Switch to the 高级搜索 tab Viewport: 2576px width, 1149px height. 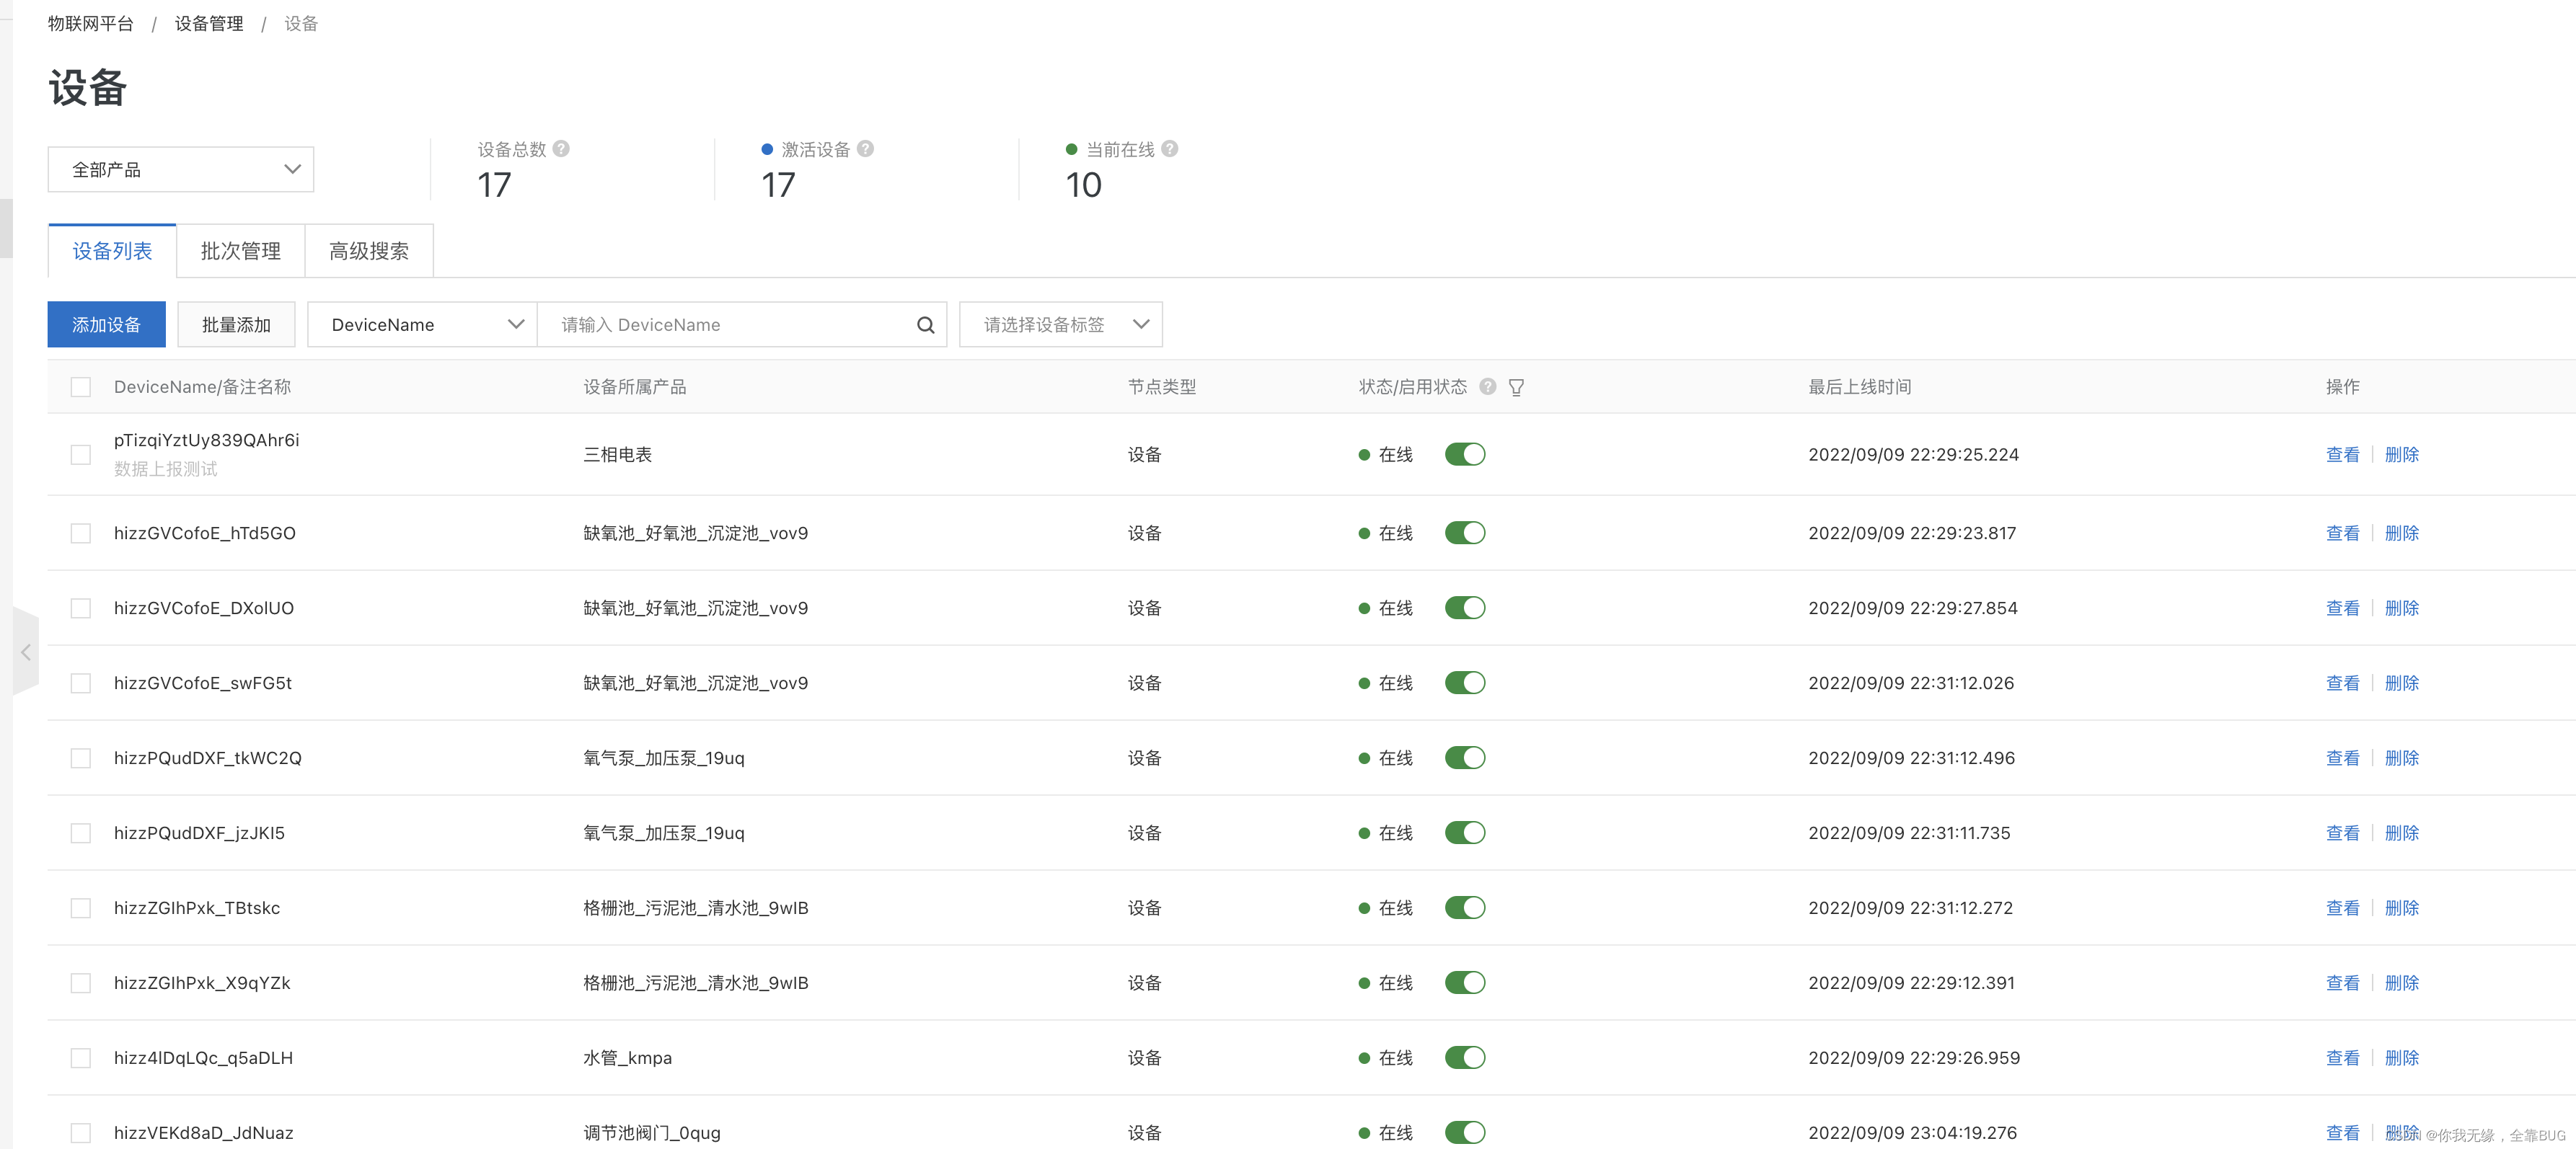coord(369,251)
